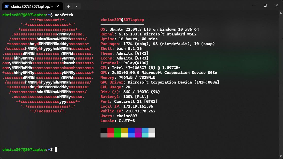283x159 pixels.
Task: Click the green prompt at the bottom
Action: tap(24, 150)
